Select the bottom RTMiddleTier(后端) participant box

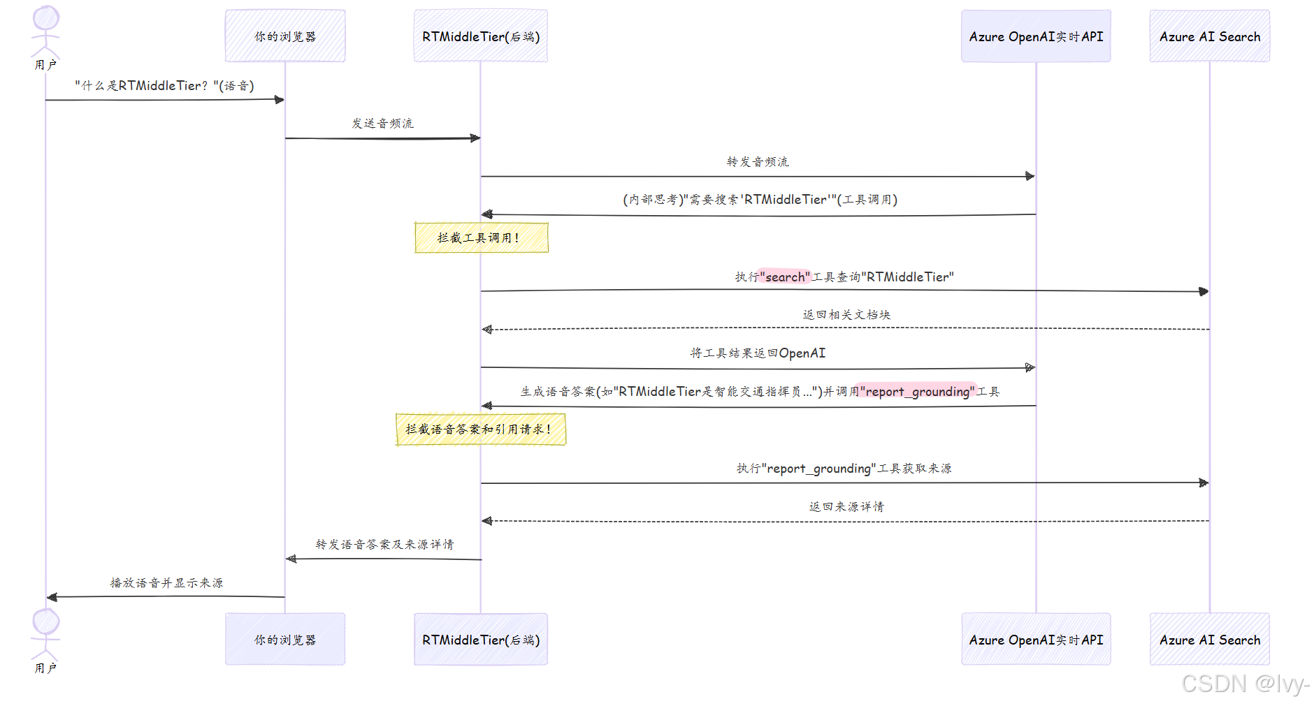(481, 640)
